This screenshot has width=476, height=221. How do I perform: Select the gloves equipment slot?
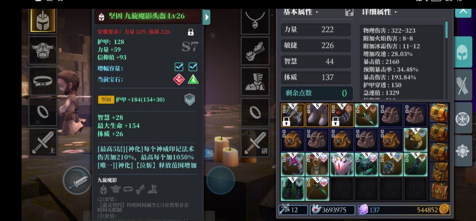point(255,51)
